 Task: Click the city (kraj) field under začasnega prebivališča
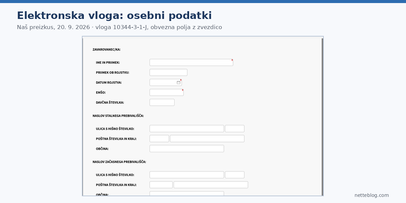(x=211, y=185)
